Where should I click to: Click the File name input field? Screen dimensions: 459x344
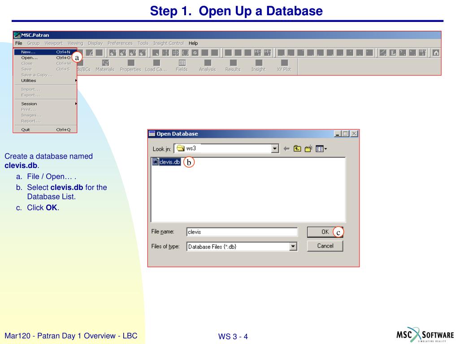[x=242, y=232]
